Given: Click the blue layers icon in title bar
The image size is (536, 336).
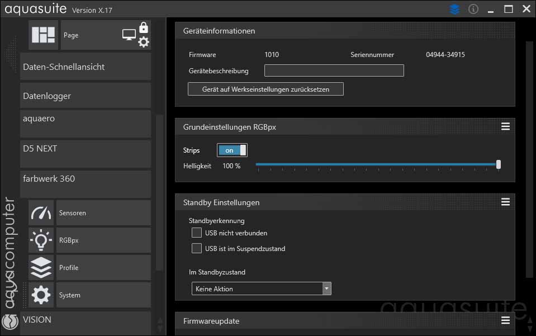Looking at the screenshot, I should point(454,10).
